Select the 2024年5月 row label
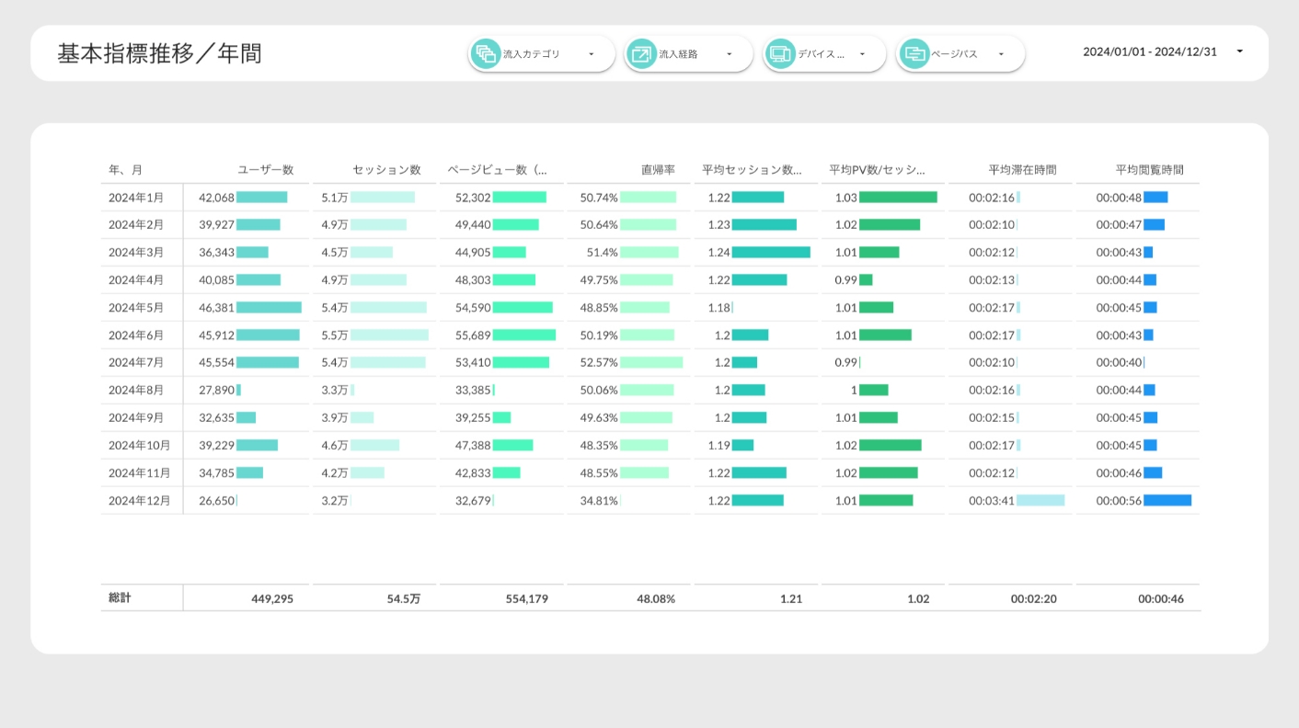Image resolution: width=1299 pixels, height=728 pixels. click(x=135, y=308)
